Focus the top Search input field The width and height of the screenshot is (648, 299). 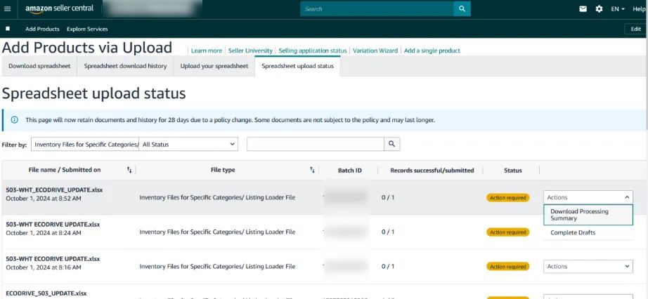pos(377,8)
